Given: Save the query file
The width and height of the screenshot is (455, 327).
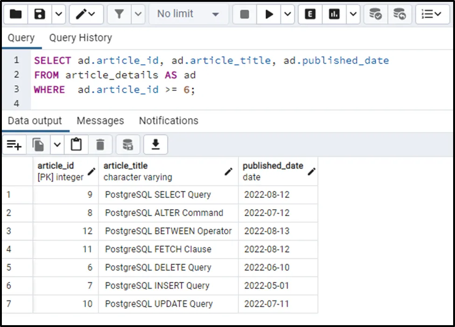Looking at the screenshot, I should tap(40, 14).
